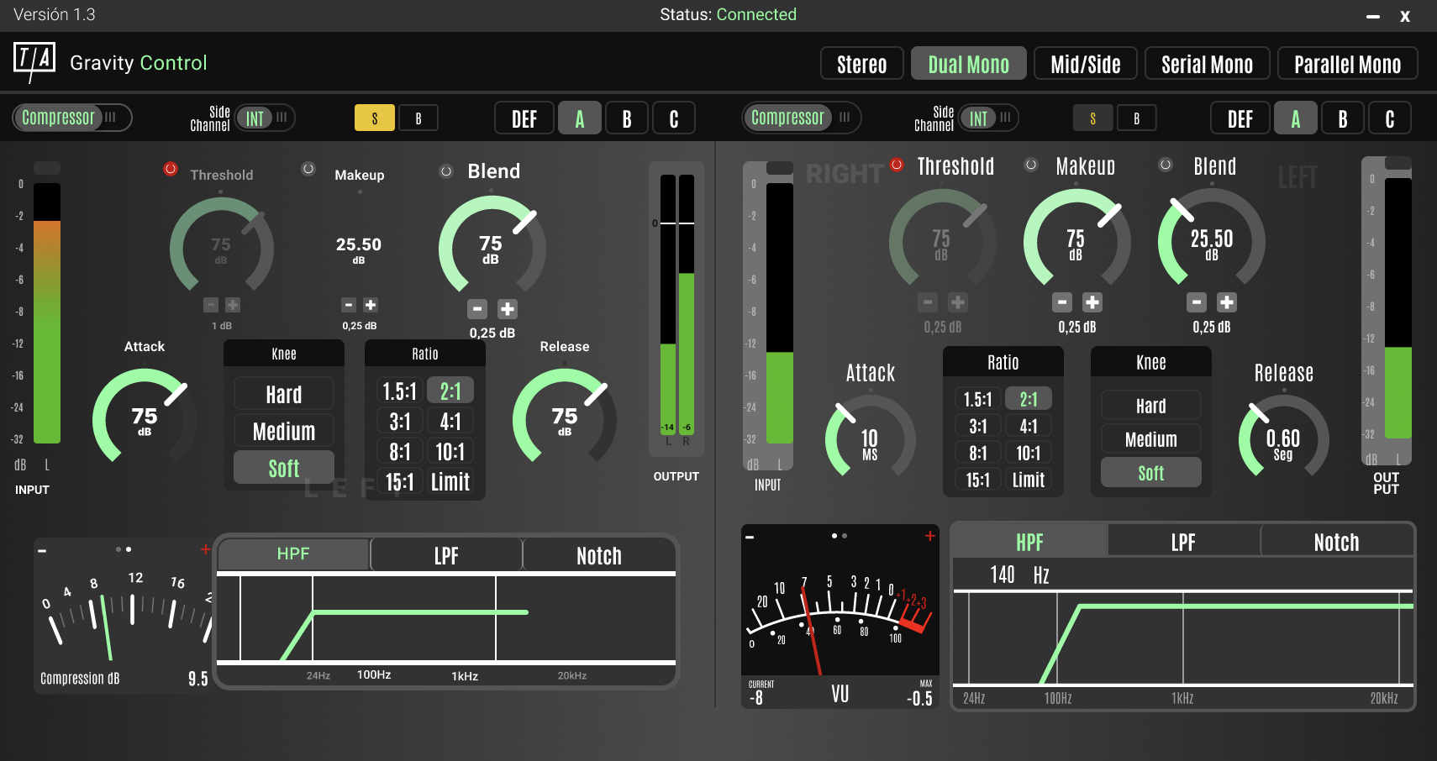Click the right Makeup enable indicator

point(1031,165)
